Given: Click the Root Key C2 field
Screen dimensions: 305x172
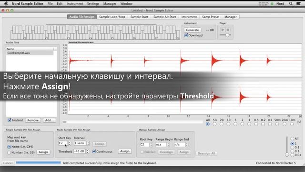Looking at the screenshot, I should coord(144,145).
